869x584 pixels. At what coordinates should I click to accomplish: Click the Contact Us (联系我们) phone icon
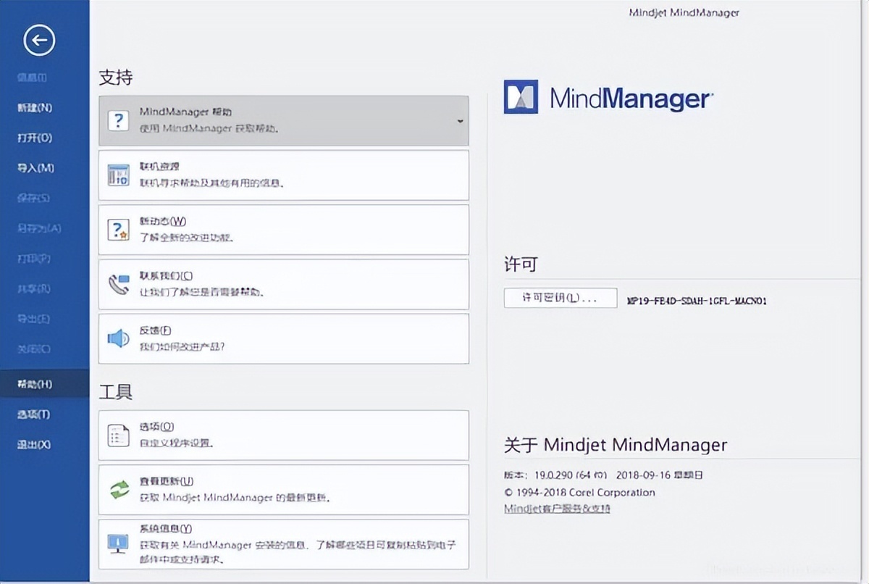(118, 284)
